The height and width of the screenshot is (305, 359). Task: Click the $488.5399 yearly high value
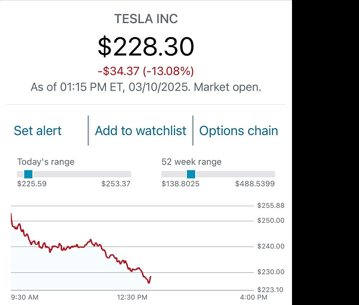[x=255, y=184]
